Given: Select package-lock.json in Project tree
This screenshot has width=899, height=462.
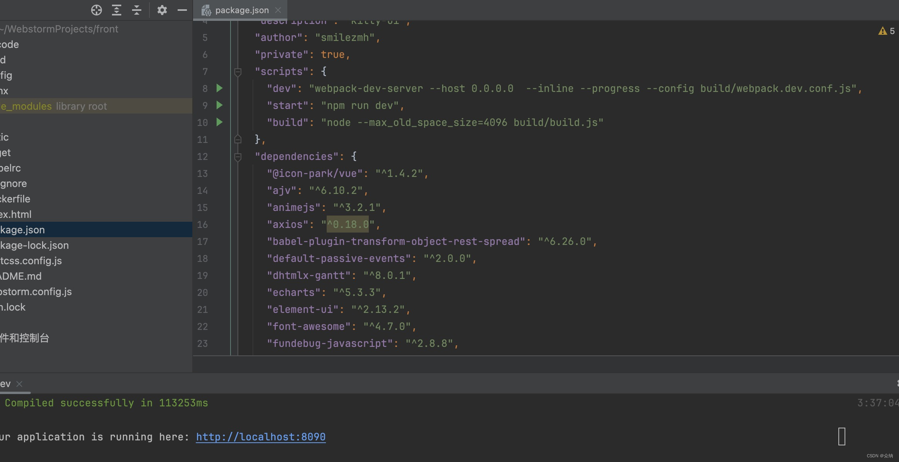Looking at the screenshot, I should (34, 245).
